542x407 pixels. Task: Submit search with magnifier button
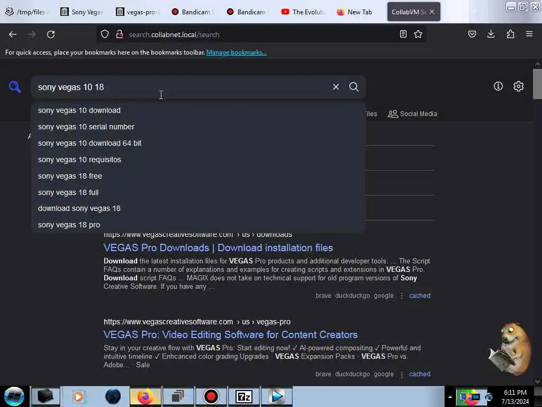click(354, 87)
